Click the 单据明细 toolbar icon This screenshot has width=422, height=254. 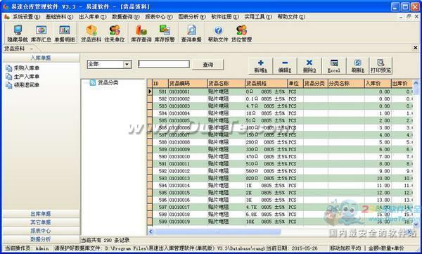65,33
